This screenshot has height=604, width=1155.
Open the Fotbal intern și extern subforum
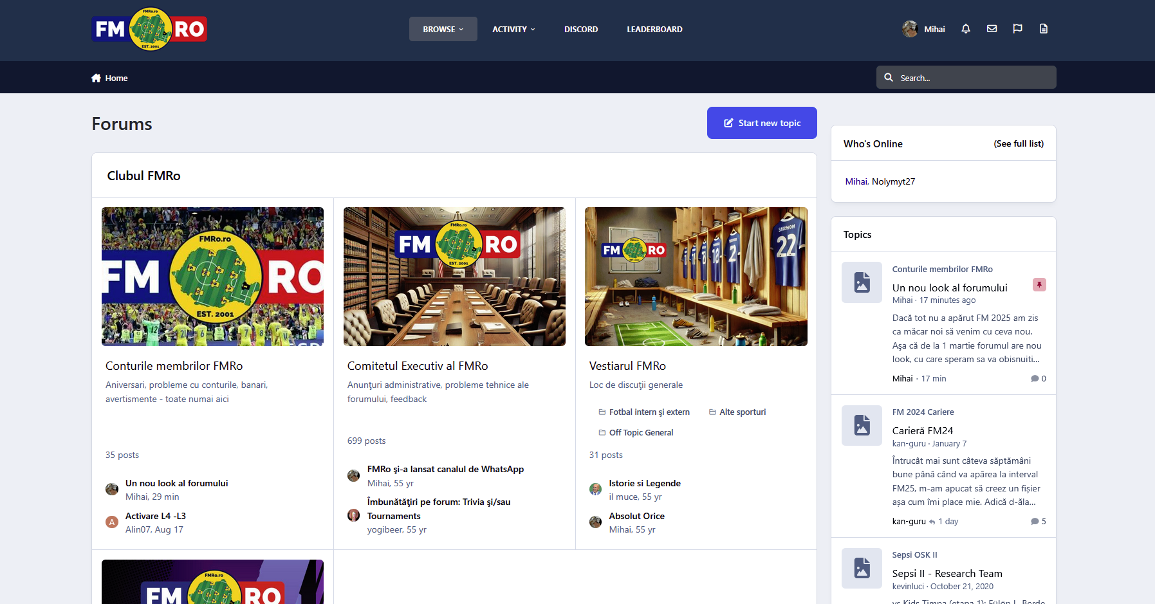click(x=649, y=412)
